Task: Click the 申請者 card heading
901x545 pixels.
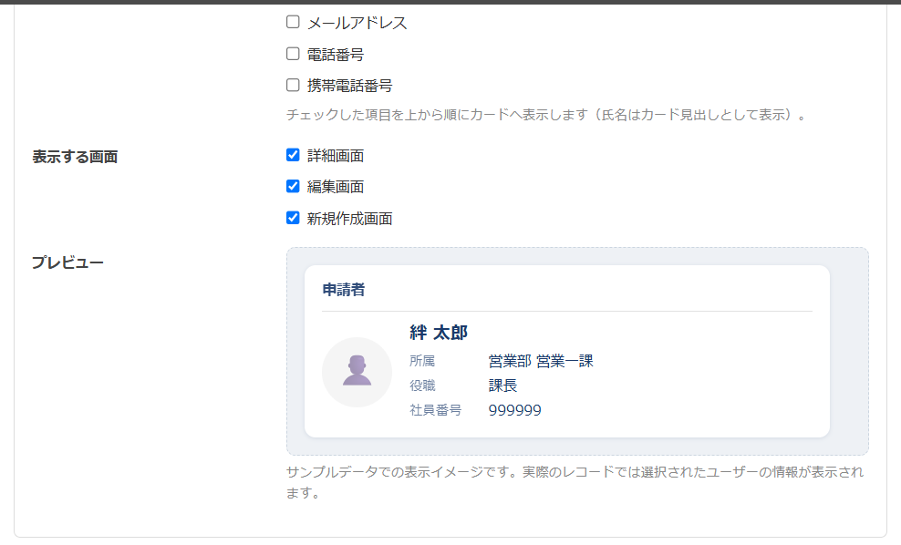Action: (x=344, y=290)
